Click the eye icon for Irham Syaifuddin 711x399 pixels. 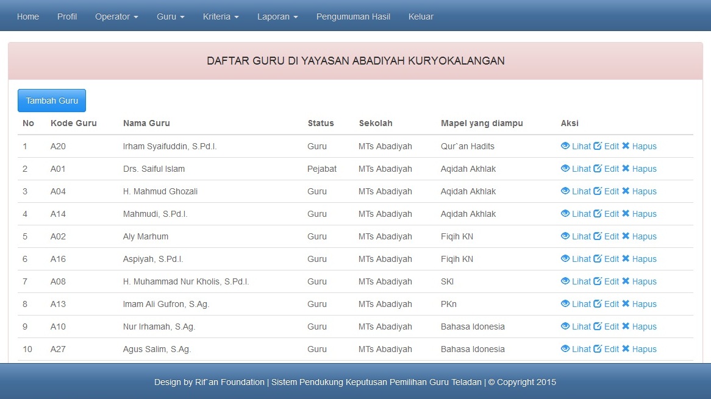(x=566, y=146)
